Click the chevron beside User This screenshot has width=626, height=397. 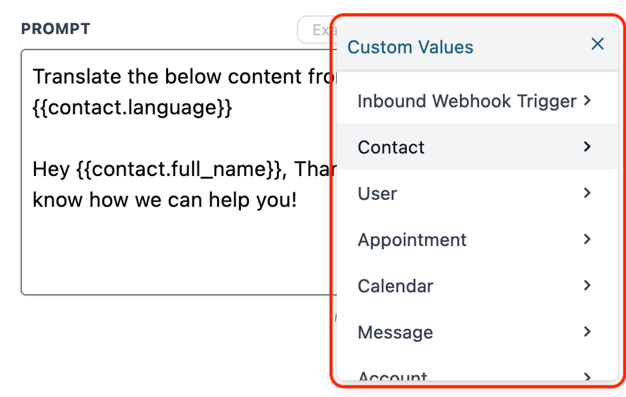click(587, 193)
